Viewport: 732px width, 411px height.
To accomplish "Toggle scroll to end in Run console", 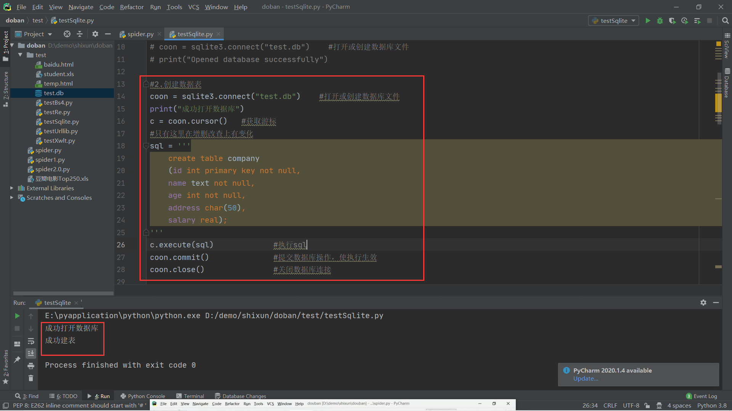I will tap(31, 354).
